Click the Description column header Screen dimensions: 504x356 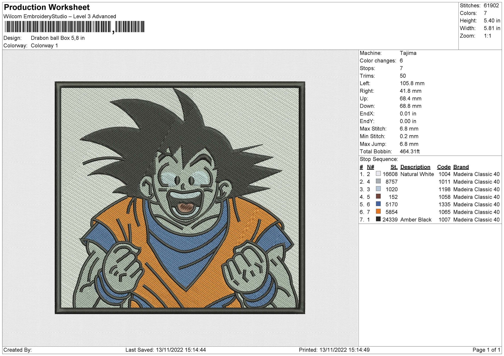point(415,167)
